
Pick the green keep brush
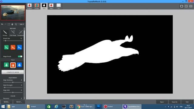tap(6, 47)
